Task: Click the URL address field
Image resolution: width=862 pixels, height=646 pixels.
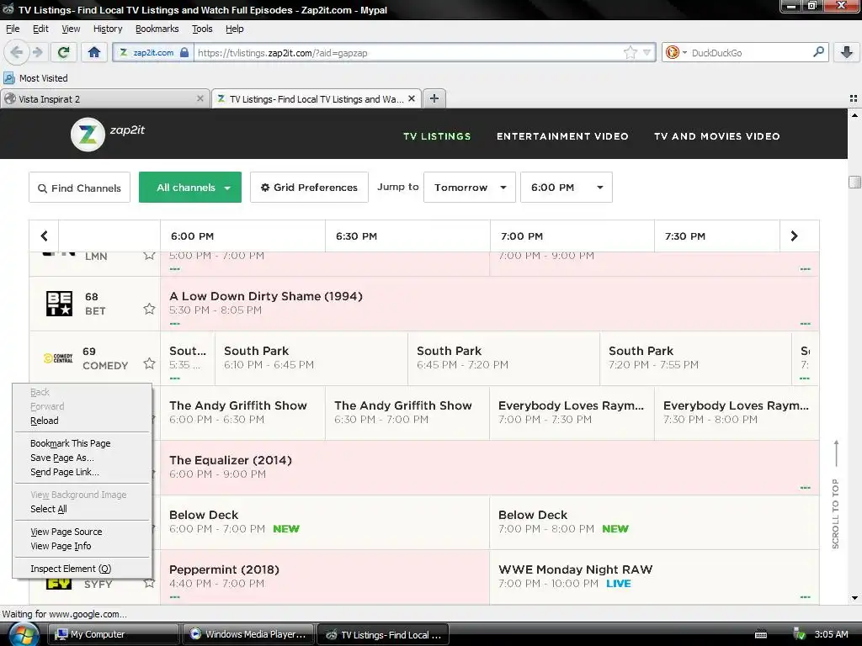Action: coord(407,53)
